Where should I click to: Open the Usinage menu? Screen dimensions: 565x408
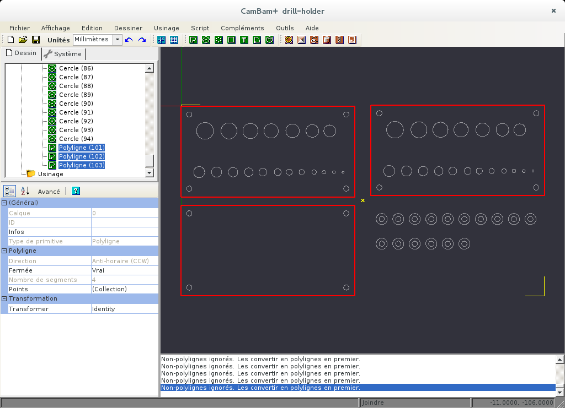coord(166,28)
